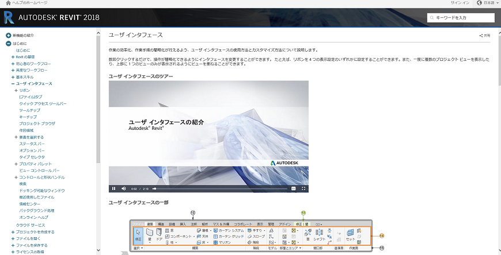Expand the Revit の基礎 tree node
The image size is (501, 255).
[x=13, y=57]
